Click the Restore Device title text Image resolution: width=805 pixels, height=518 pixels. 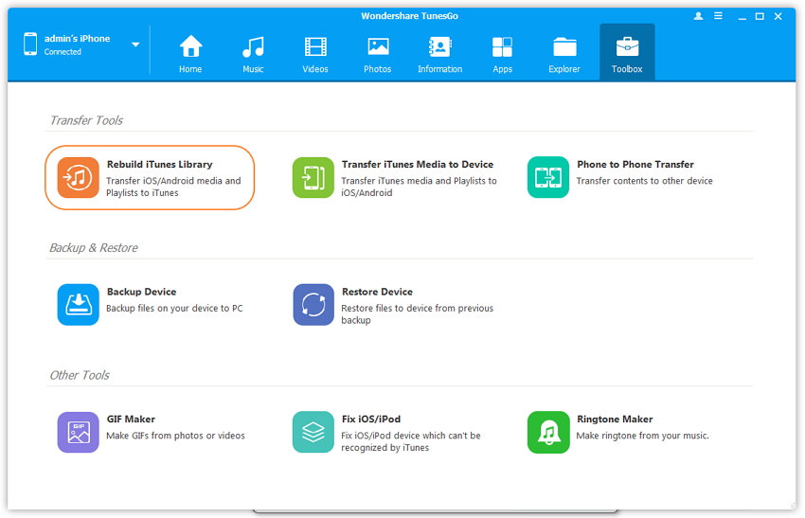(x=377, y=292)
